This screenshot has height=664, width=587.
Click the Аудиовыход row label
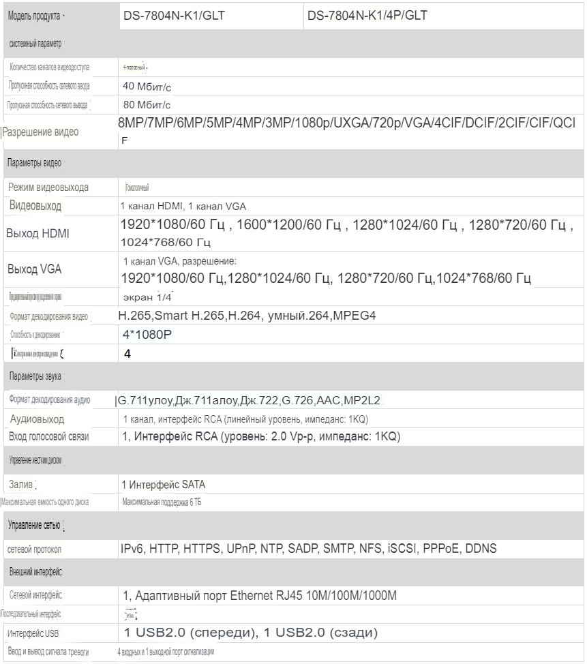tap(37, 419)
